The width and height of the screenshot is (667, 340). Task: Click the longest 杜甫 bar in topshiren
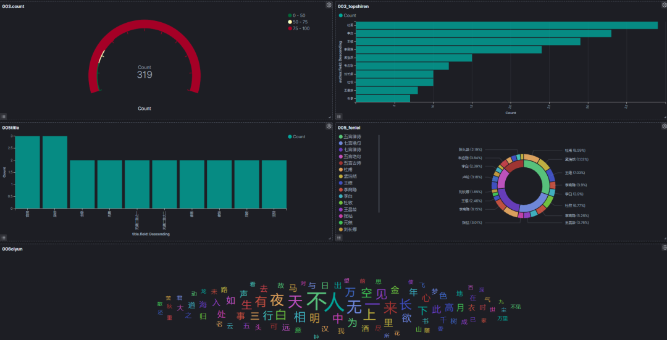(x=506, y=25)
